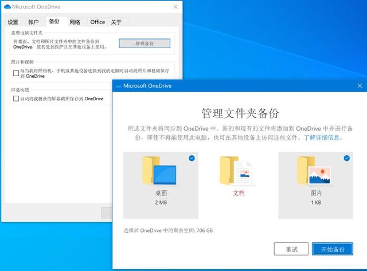Click the 管理文件夹备份 heading
Screen dimensions: 367x271
pos(240,113)
